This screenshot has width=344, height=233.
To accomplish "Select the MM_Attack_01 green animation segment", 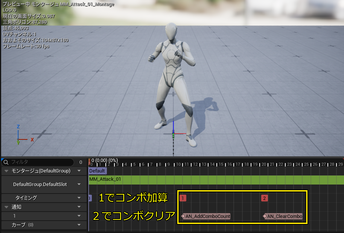I will coord(216,180).
